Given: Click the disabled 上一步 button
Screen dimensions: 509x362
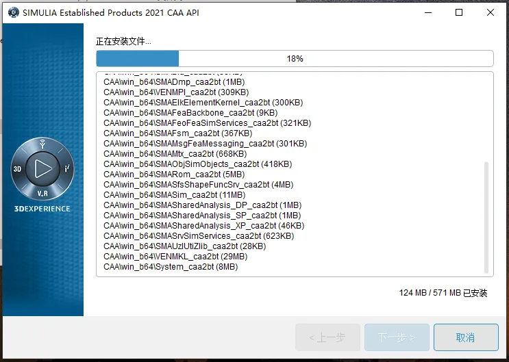Looking at the screenshot, I should [x=327, y=337].
